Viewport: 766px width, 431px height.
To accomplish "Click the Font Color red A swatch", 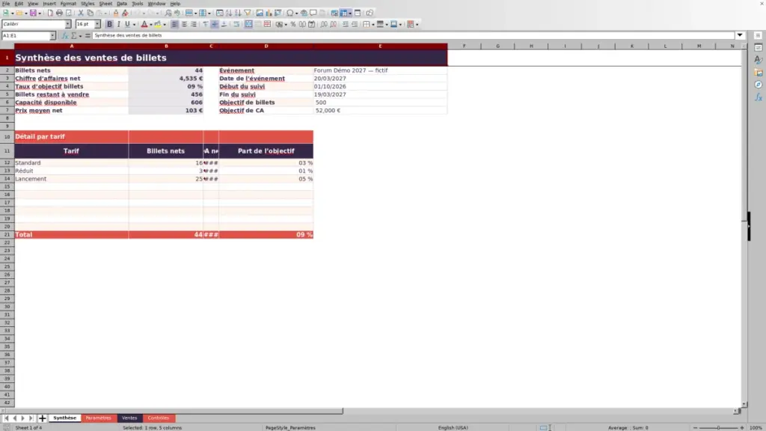I will pos(144,25).
